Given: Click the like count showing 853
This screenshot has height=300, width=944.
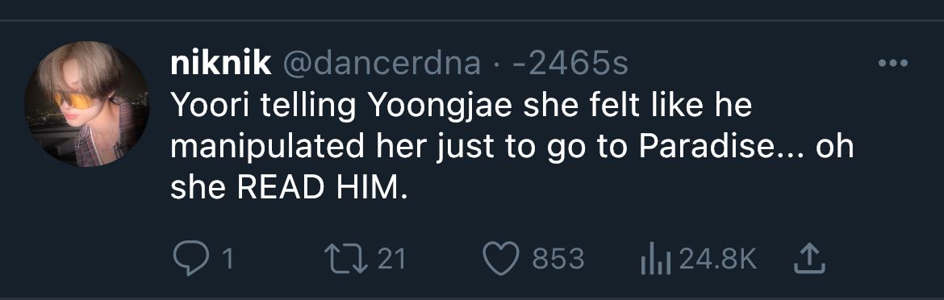Looking at the screenshot, I should [558, 260].
